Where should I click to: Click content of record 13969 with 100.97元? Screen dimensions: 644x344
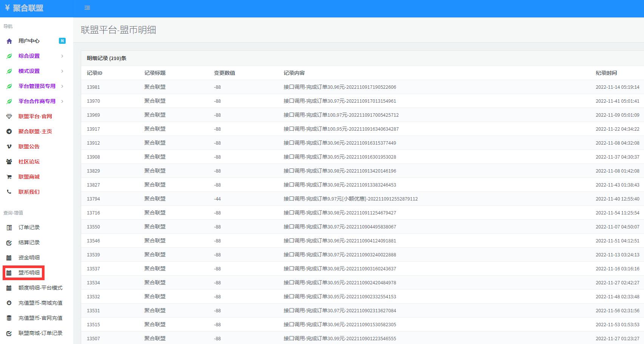tap(341, 115)
